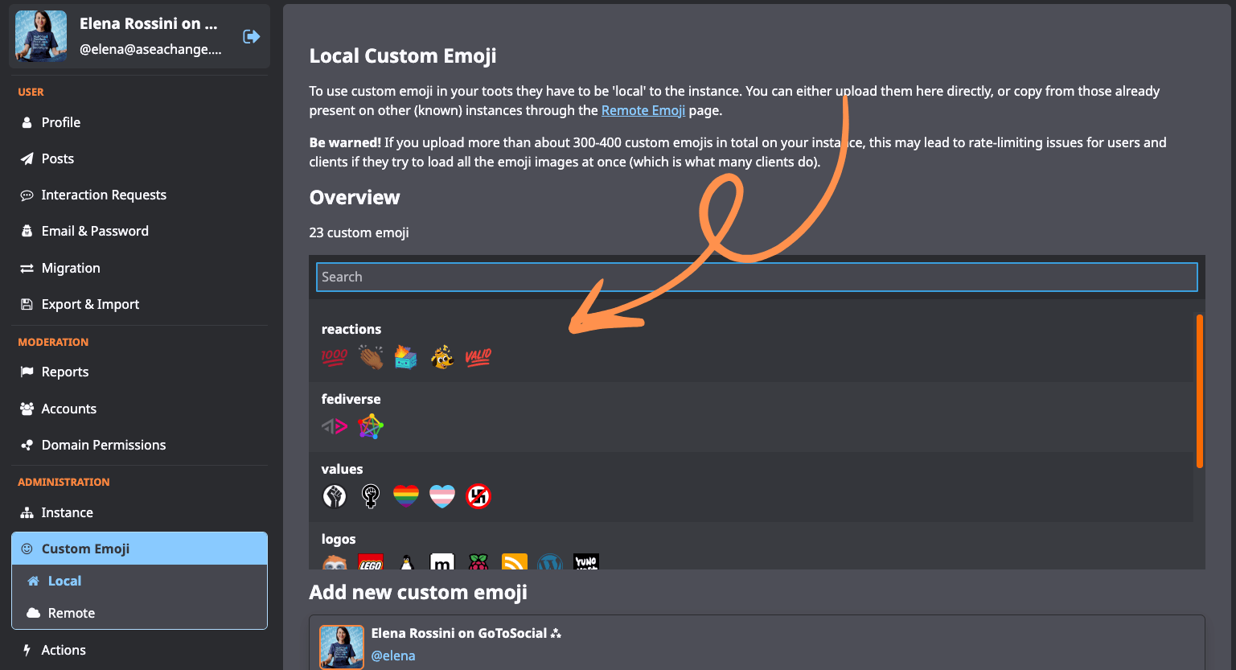Pick the red VALID emoji

[x=478, y=356]
